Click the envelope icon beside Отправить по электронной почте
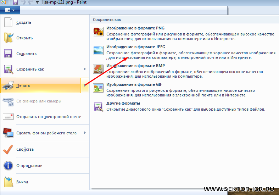Viewport: 279px width, 195px height. [x=8, y=117]
